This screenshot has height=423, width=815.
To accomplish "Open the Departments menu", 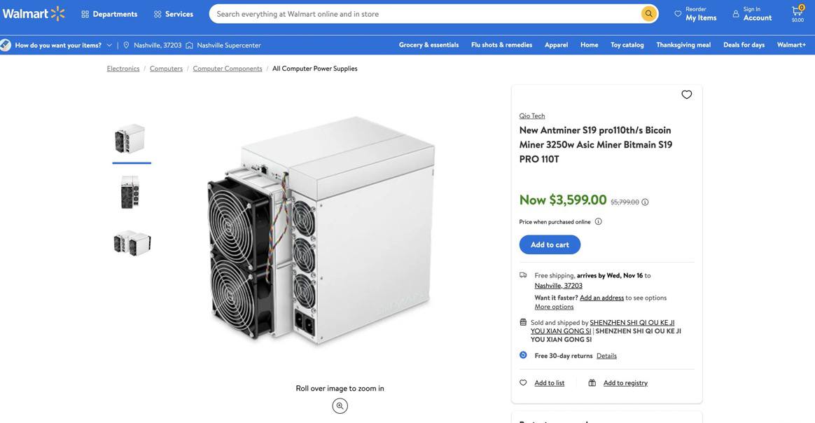I will pyautogui.click(x=109, y=14).
